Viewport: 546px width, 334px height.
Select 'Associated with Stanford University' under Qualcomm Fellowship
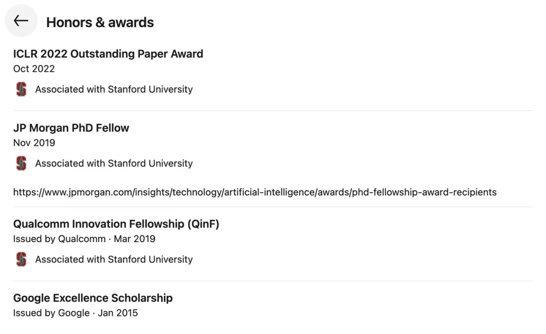(x=114, y=259)
